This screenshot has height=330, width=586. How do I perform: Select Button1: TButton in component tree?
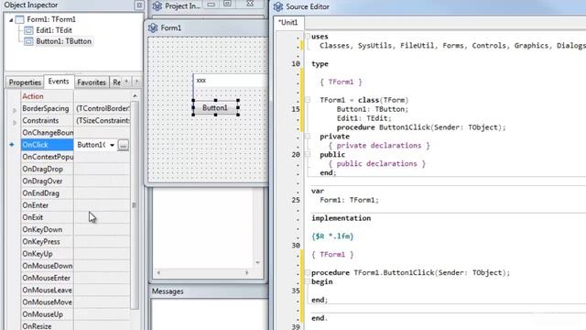pos(63,41)
